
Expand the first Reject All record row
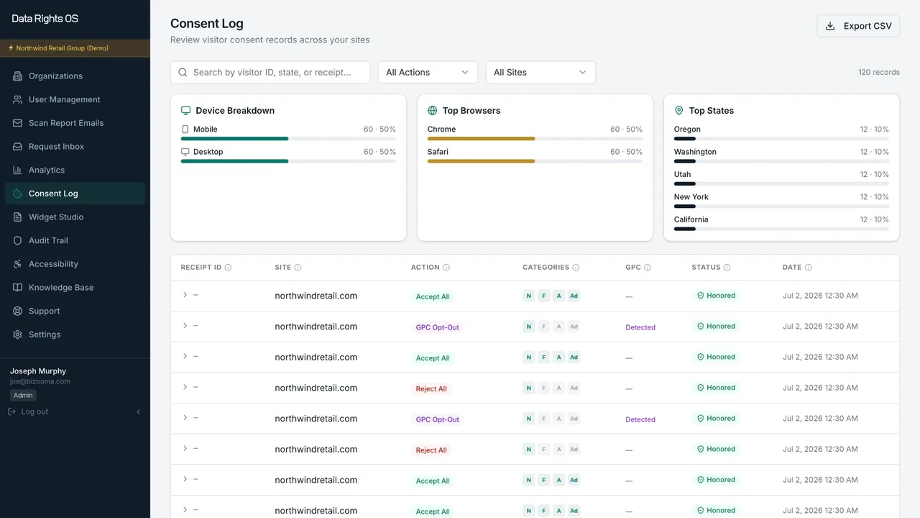coord(185,387)
